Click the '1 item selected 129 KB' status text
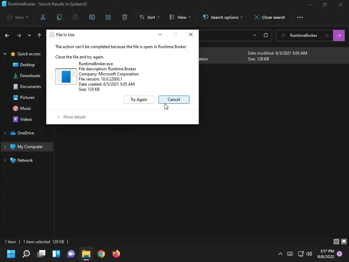The height and width of the screenshot is (262, 349). (44, 242)
